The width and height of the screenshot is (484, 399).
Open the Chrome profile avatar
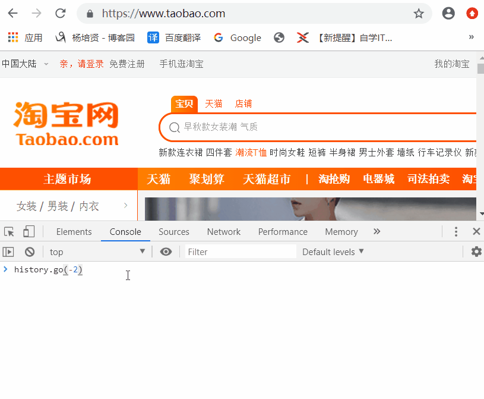coord(448,13)
